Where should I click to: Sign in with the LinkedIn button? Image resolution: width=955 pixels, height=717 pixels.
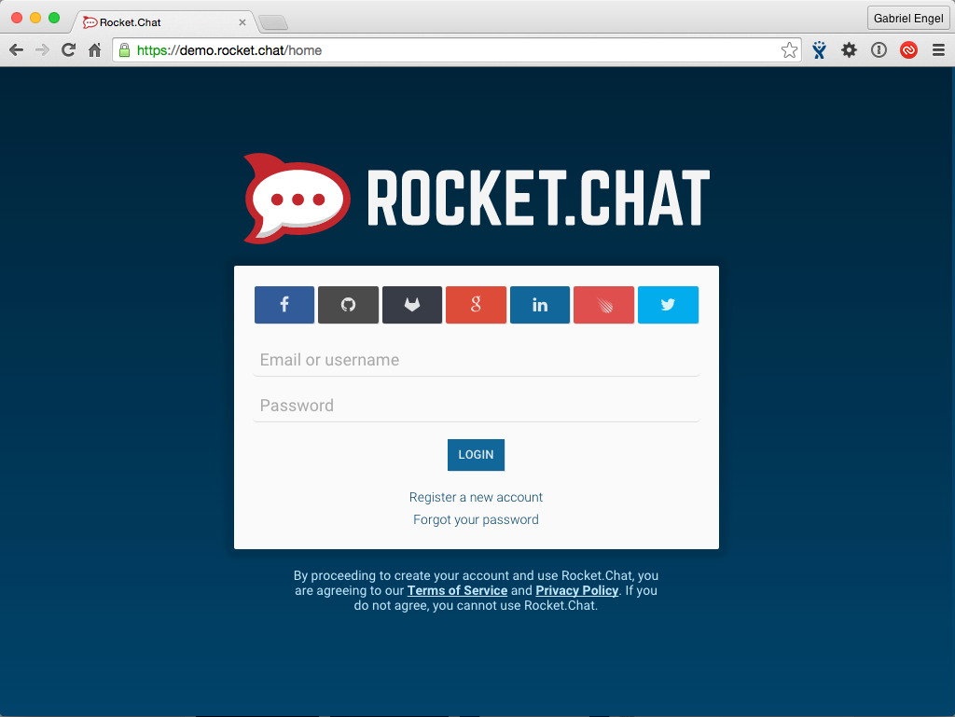540,305
